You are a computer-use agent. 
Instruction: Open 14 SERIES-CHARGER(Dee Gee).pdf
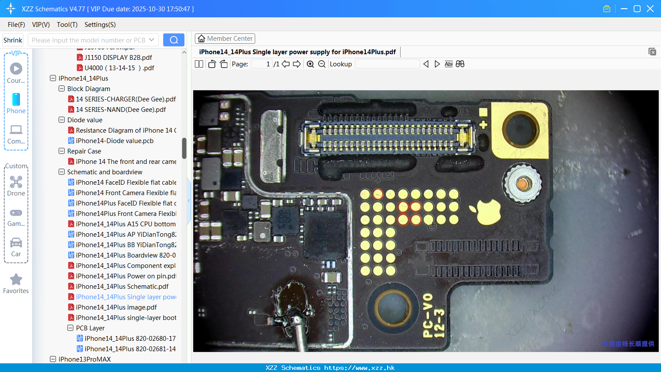pyautogui.click(x=122, y=99)
